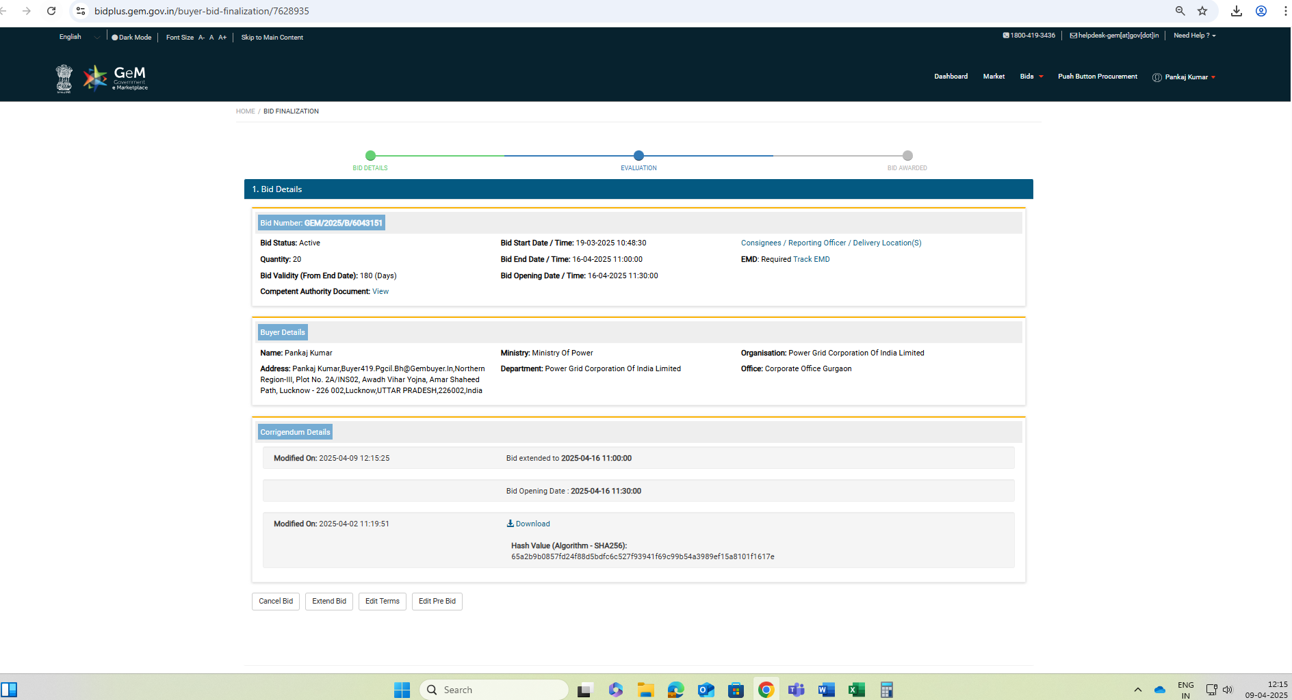Click Bid Number GEM/2025/B/6043151 label
1292x700 pixels.
[322, 223]
